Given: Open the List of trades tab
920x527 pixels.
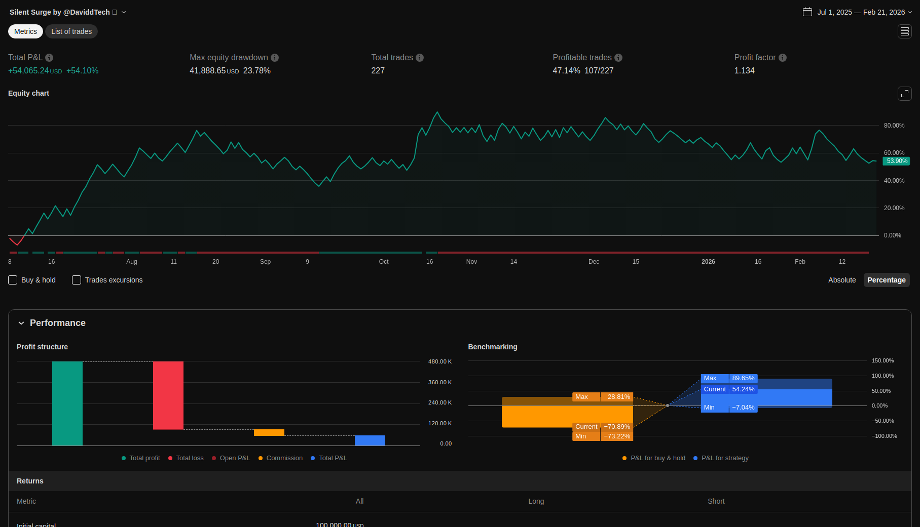Looking at the screenshot, I should 71,31.
